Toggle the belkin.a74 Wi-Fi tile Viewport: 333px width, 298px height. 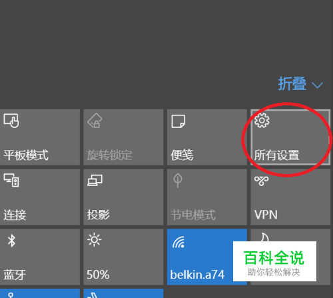click(x=207, y=257)
